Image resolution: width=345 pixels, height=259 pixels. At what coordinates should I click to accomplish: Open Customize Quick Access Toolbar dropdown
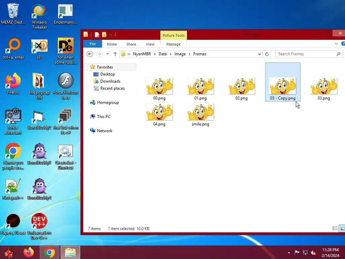[x=111, y=35]
